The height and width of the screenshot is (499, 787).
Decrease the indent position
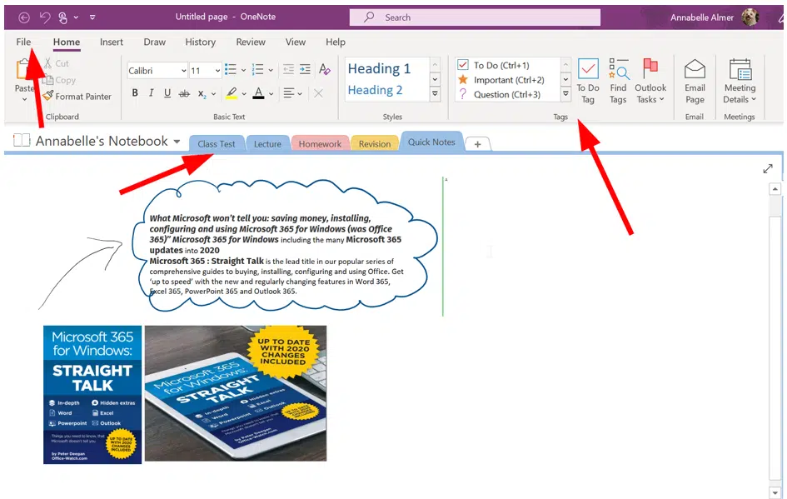(288, 69)
